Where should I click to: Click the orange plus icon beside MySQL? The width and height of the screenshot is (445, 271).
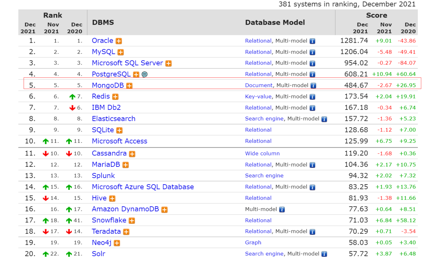(121, 52)
